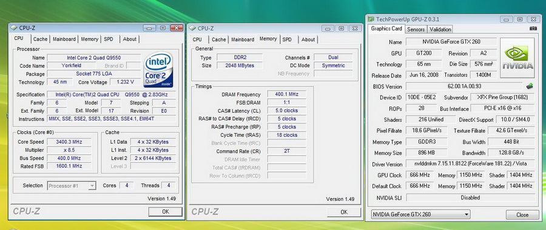Click the GPU-Z BIOS Version 62.00.1A.00.93 field
Viewport: 546px width, 230px height.
click(x=465, y=86)
